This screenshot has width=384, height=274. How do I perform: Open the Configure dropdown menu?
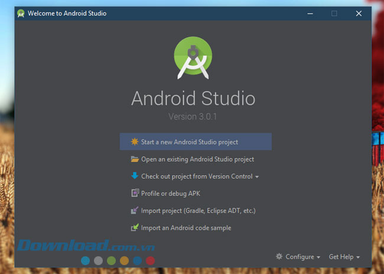click(298, 257)
